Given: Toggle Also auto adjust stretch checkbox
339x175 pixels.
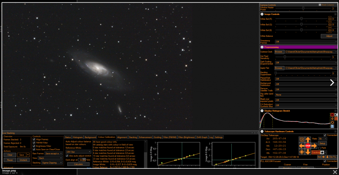Looking at the screenshot, I should (67, 156).
